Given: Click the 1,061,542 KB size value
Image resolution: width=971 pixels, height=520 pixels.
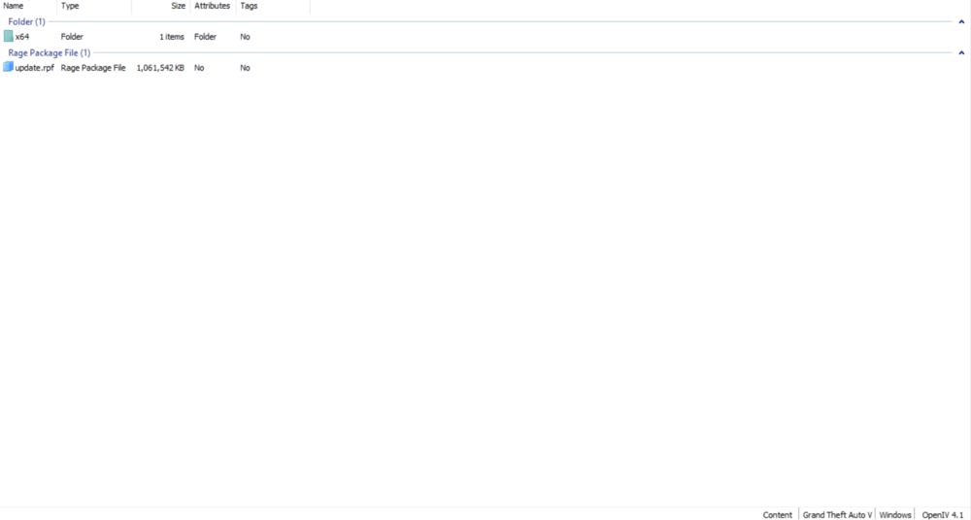Looking at the screenshot, I should tap(160, 68).
